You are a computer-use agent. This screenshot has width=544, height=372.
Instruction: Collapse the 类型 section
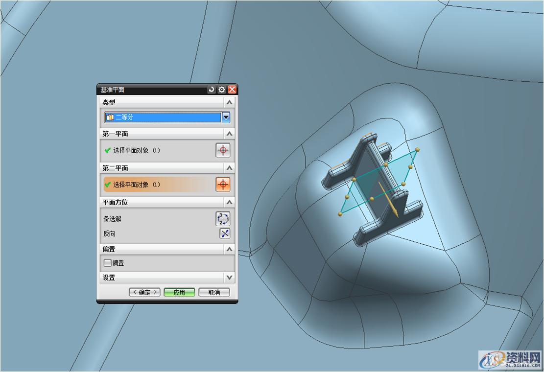[229, 102]
